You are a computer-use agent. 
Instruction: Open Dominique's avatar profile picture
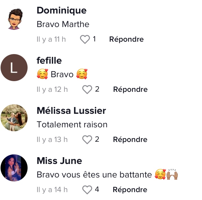(x=14, y=18)
